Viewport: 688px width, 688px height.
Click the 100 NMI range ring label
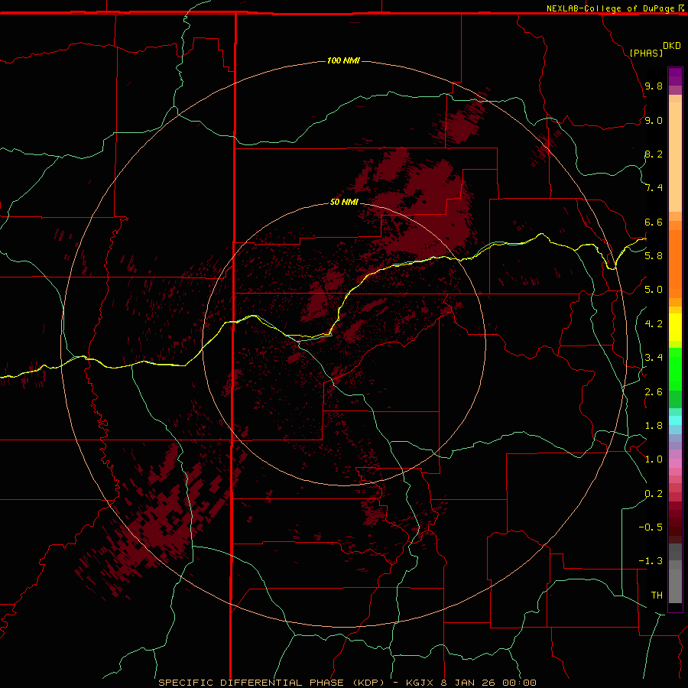(x=343, y=60)
